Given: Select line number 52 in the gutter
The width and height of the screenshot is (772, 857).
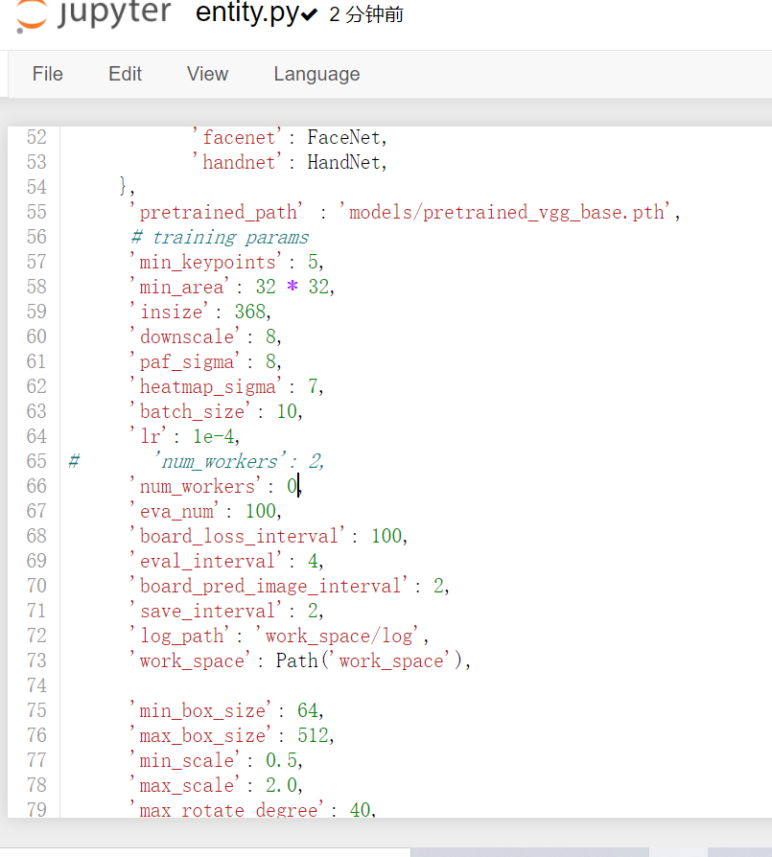Looking at the screenshot, I should [x=36, y=137].
